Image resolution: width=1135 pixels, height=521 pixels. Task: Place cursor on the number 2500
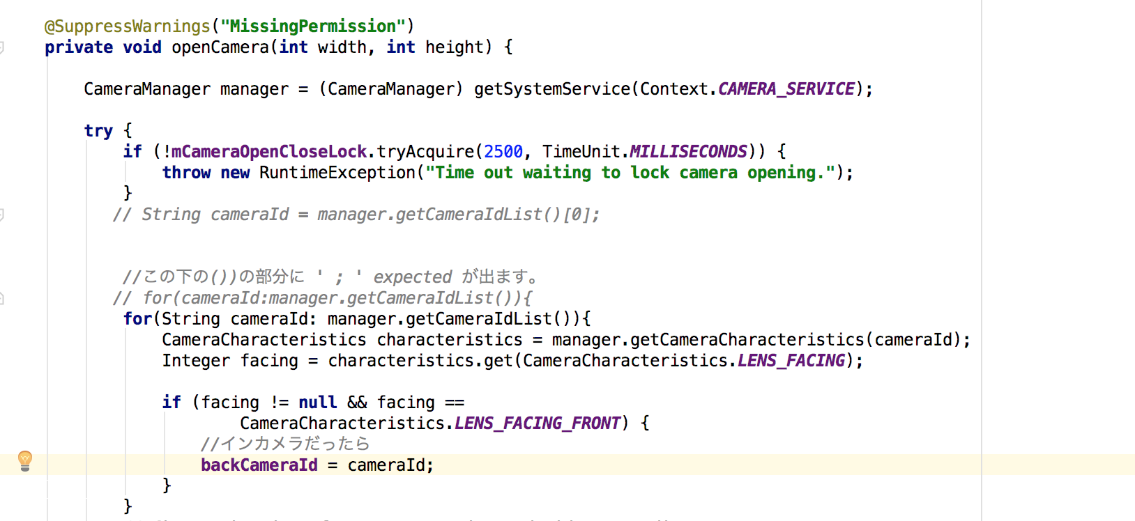(503, 152)
